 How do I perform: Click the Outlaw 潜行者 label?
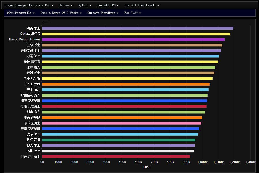30,34
